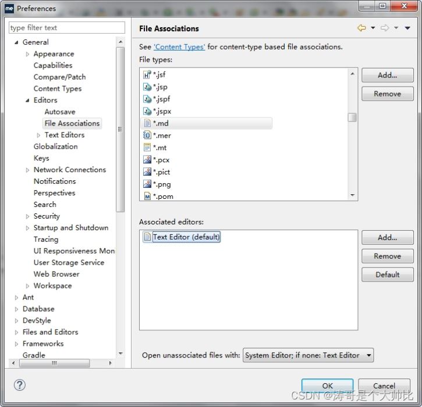Expand the DevStyle tree node

[x=16, y=321]
